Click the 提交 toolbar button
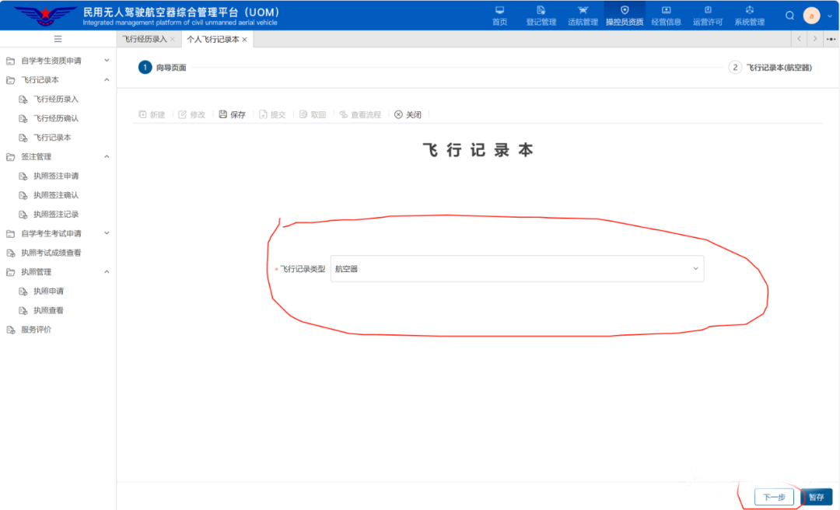 (x=272, y=114)
